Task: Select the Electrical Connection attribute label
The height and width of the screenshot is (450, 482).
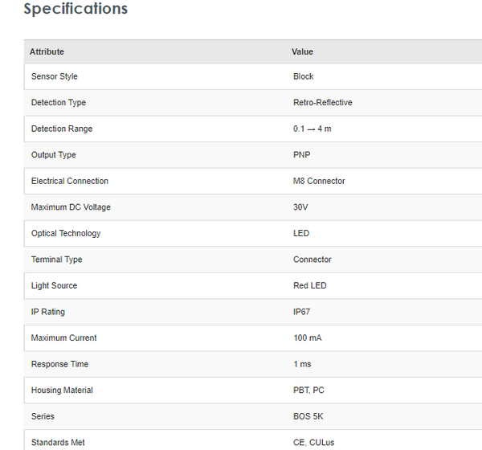Action: 70,181
